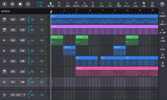Toggle the triplet notes icon
The image size is (167, 100).
tap(135, 4)
